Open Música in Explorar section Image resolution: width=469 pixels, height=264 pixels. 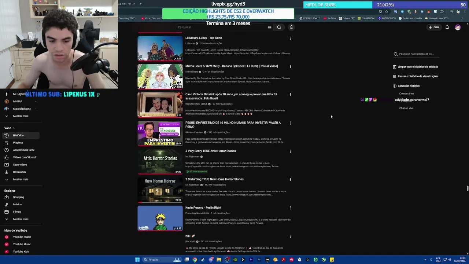[21, 204]
